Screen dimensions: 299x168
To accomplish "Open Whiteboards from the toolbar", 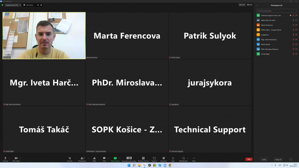I will pyautogui.click(x=183, y=158).
